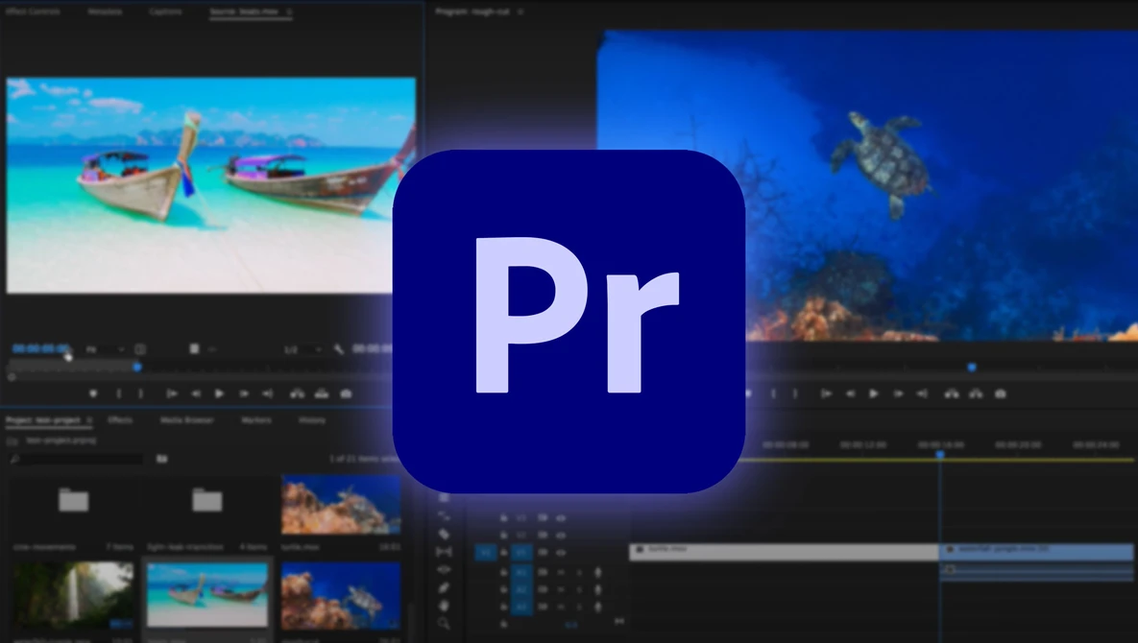Viewport: 1138px width, 643px height.
Task: Select the Pen tool
Action: coord(445,588)
